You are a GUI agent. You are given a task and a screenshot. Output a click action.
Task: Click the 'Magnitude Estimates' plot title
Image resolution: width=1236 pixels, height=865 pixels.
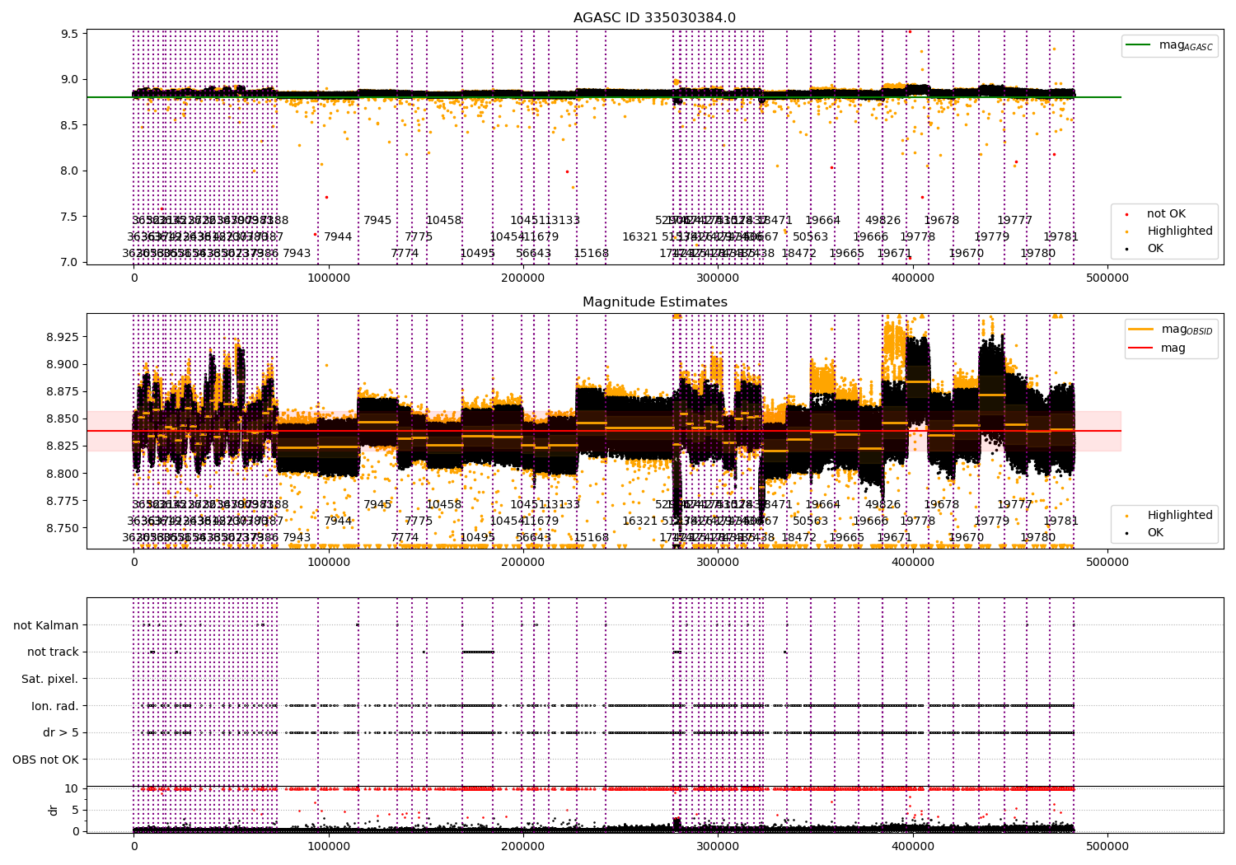[x=654, y=302]
